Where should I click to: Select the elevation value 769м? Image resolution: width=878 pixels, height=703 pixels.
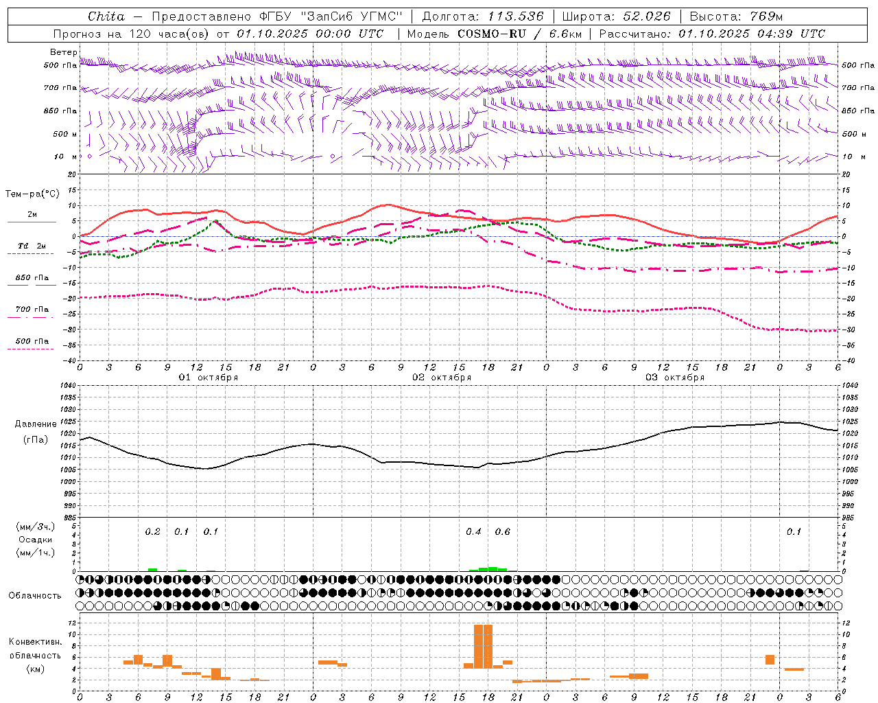click(x=767, y=16)
